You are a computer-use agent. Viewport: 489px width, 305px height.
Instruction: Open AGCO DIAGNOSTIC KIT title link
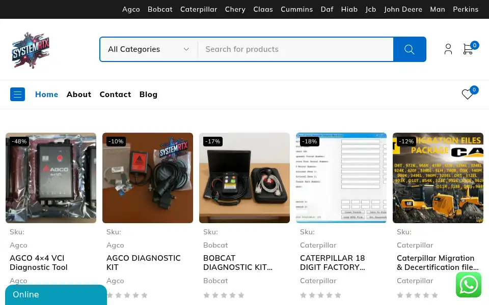pyautogui.click(x=144, y=263)
